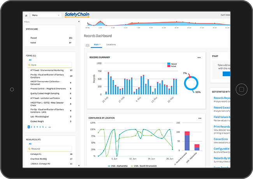Open Configurable report link
Image resolution: width=253 pixels, height=179 pixels.
221,149
